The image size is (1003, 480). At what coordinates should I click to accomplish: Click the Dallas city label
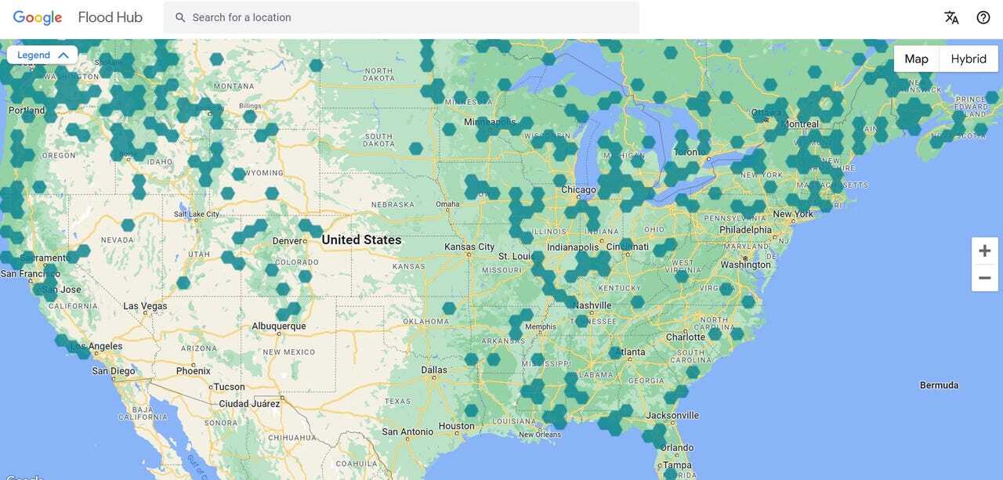pos(434,370)
